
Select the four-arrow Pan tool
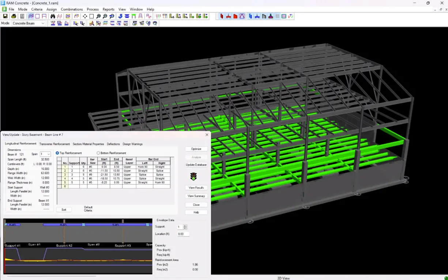click(x=85, y=16)
